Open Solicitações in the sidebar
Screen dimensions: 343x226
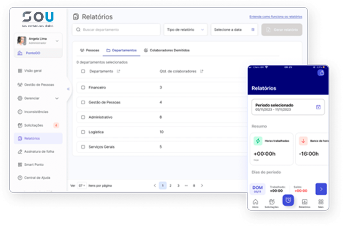pyautogui.click(x=33, y=126)
